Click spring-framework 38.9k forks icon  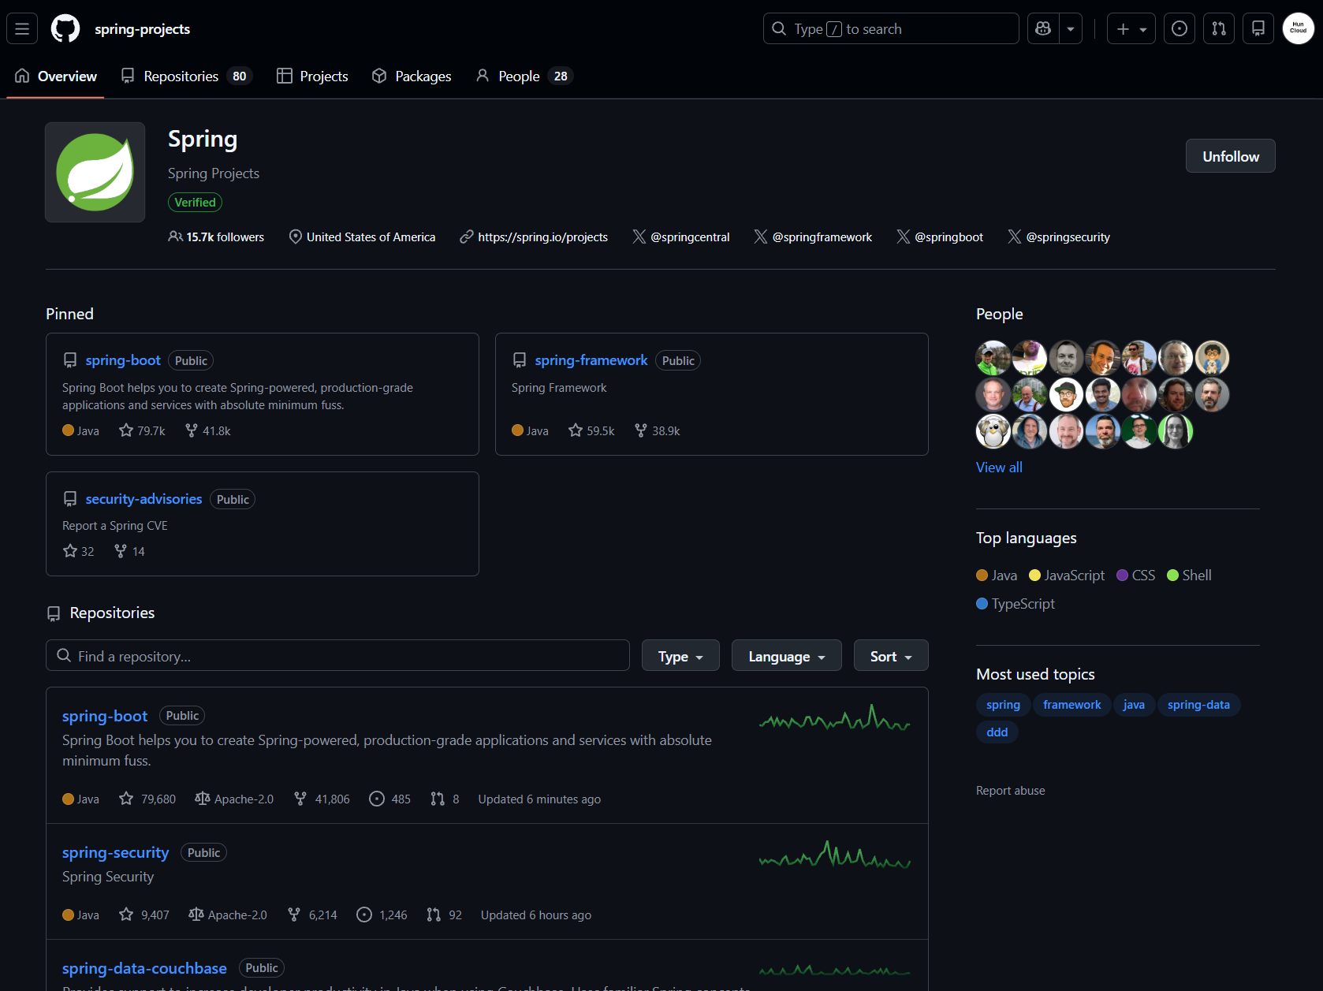[641, 430]
